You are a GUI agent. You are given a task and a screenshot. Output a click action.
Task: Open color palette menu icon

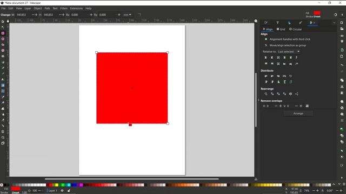(344, 184)
